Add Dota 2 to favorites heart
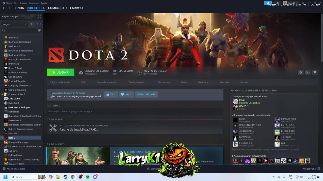Viewport: 323px width, 181px height. tap(315, 72)
